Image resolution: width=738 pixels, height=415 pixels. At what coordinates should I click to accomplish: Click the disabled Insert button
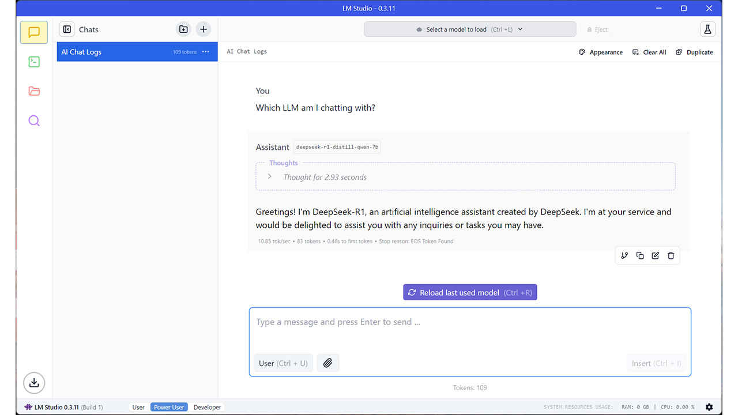tap(656, 363)
